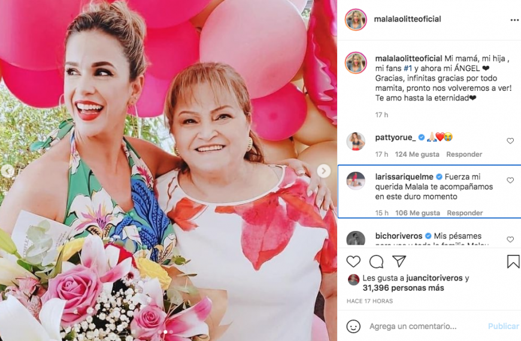Open the #1 hashtag link
Image resolution: width=521 pixels, height=341 pixels.
[408, 68]
